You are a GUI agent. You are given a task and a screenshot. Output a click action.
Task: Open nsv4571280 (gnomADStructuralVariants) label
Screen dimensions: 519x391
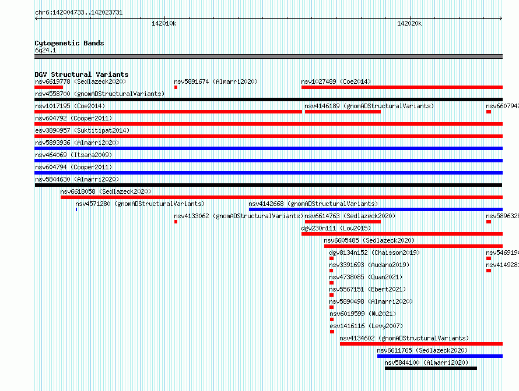(140, 204)
